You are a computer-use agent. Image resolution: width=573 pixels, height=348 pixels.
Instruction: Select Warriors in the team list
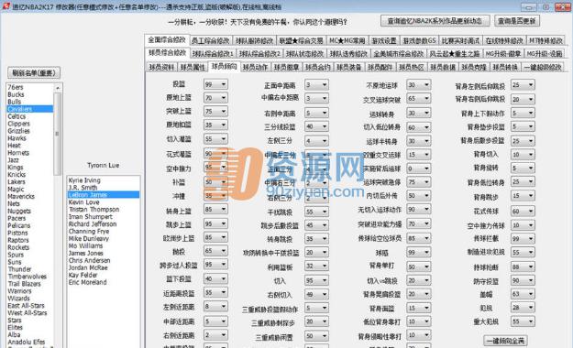[30, 291]
